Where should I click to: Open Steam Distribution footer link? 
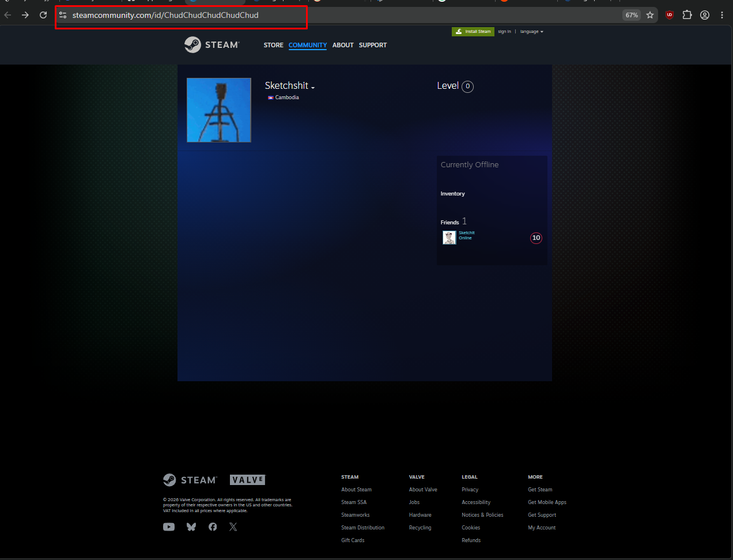[x=363, y=528]
